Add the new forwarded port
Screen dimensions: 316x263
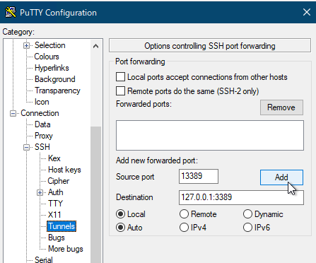[281, 177]
